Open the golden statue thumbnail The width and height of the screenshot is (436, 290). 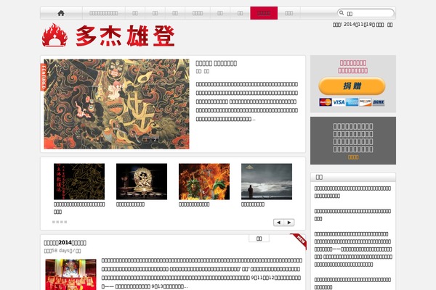tap(142, 181)
